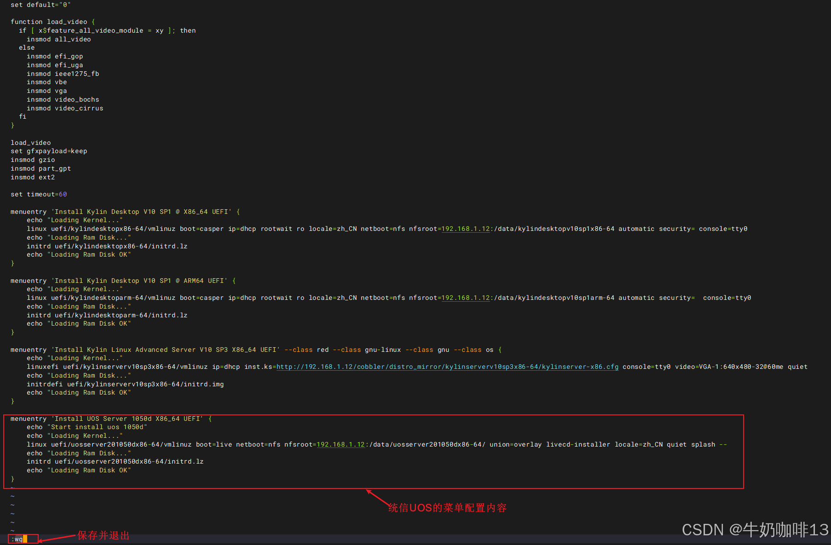Click 'console=tty0' in the X86_64 Kylin Desktop entry

pos(723,229)
